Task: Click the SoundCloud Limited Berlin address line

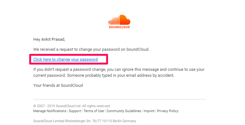Action: tap(85, 121)
